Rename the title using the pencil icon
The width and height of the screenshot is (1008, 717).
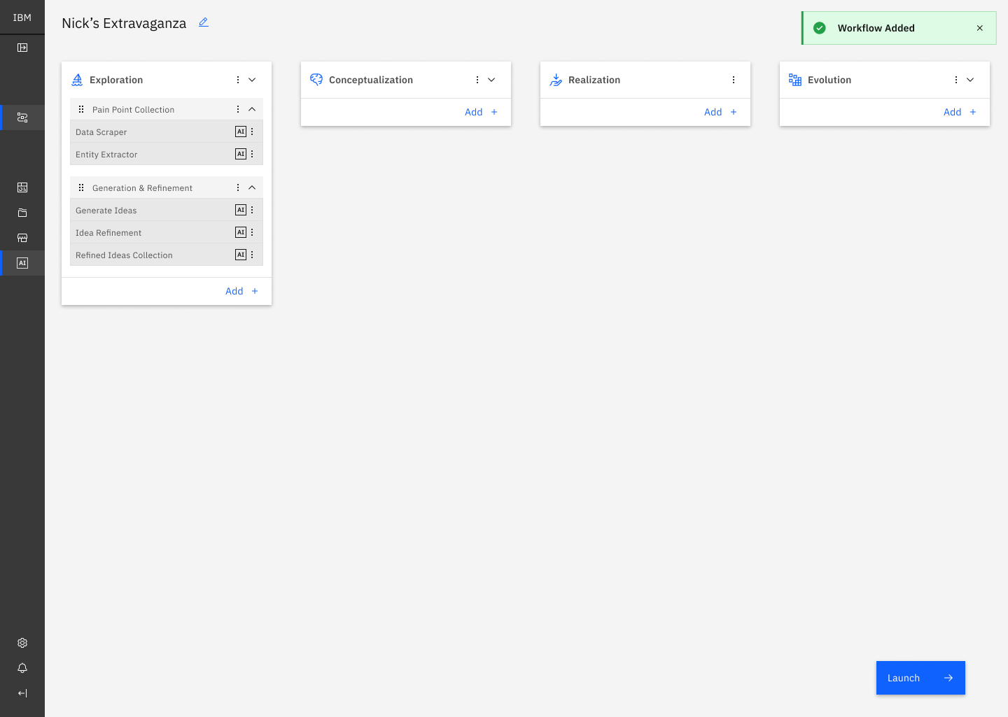[203, 22]
